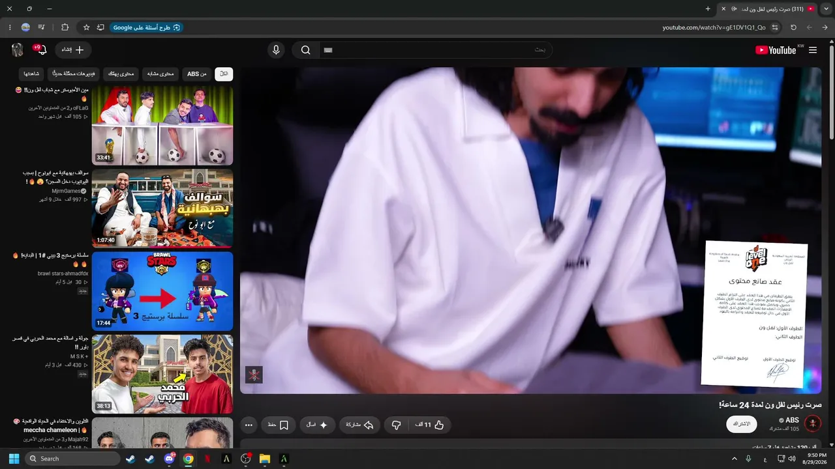Open the 33:41 football video thumbnail
Screen dimensions: 835x469
point(162,126)
